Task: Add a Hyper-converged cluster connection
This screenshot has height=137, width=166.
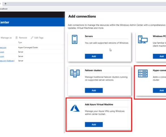Action: (159, 90)
